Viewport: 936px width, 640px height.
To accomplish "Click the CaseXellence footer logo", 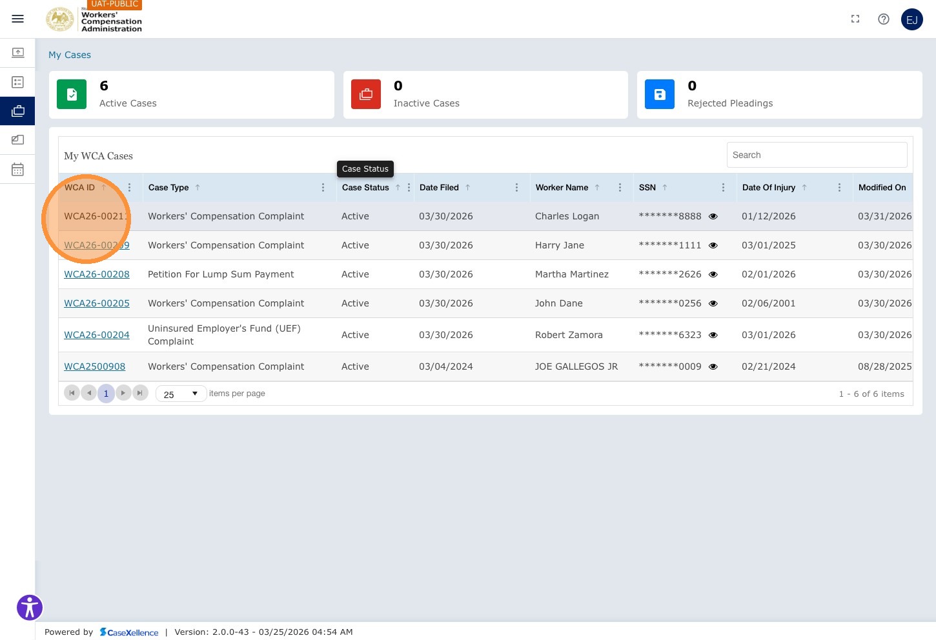I will click(129, 632).
